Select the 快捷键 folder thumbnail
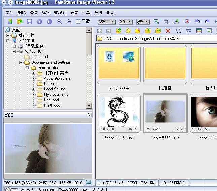 (x=165, y=65)
